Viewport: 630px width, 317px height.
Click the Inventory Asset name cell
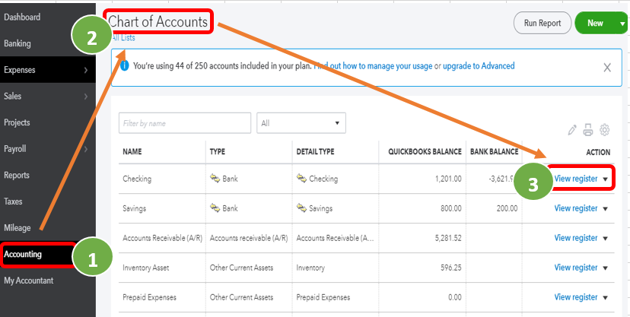tap(146, 268)
